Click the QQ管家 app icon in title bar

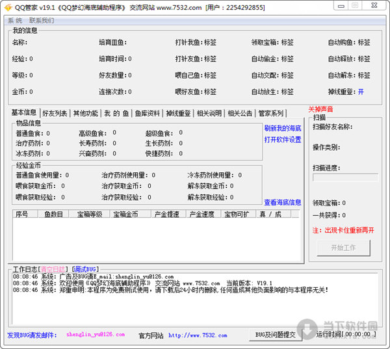8,7
